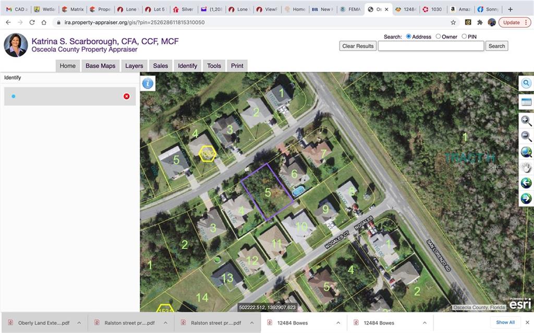Click into the property search text field
This screenshot has height=333, width=534.
431,46
